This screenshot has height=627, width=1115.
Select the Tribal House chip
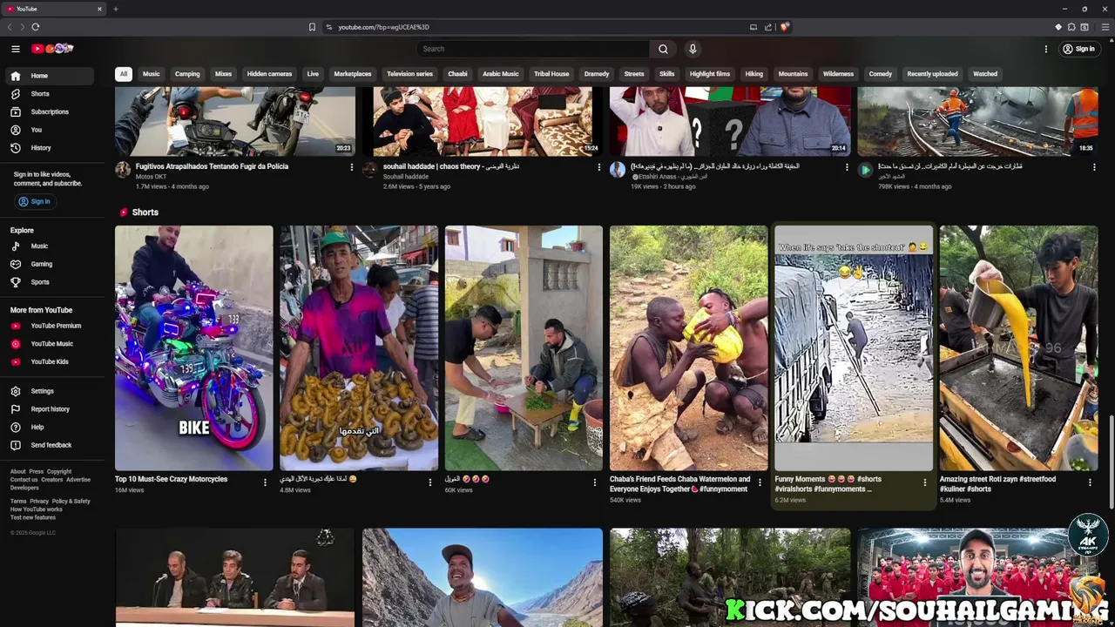pos(551,74)
